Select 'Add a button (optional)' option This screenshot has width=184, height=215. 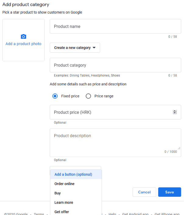(73, 174)
